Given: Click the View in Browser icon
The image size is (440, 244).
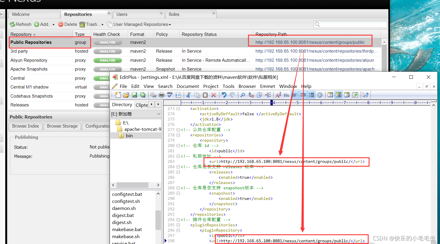Looking at the screenshot, I should (178, 95).
